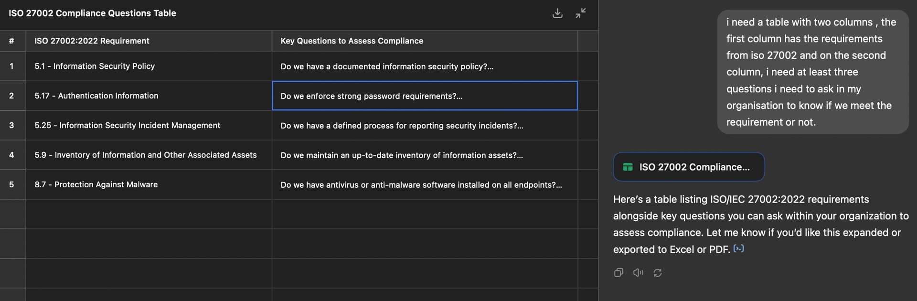
Task: Open the ISO 27002 Compliance table chip
Action: (x=689, y=167)
